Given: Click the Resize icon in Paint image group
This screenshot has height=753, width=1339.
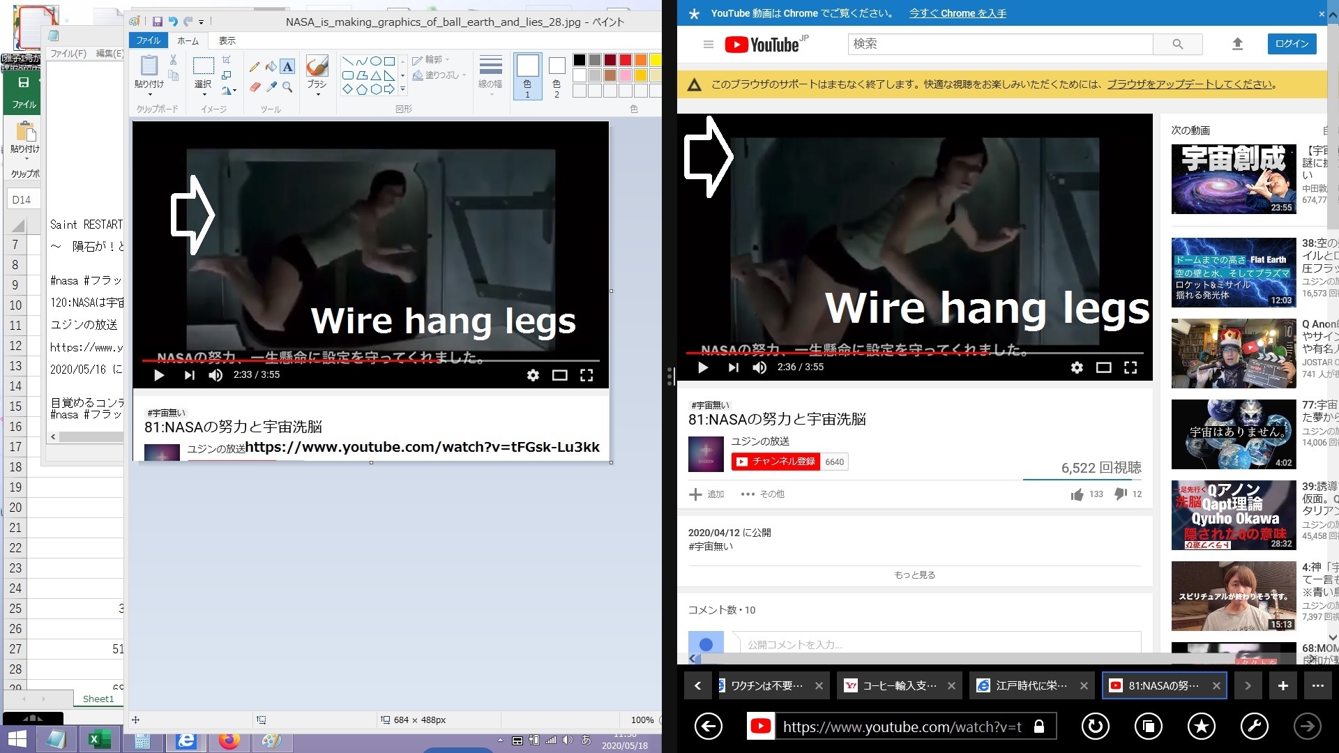Looking at the screenshot, I should (x=227, y=75).
